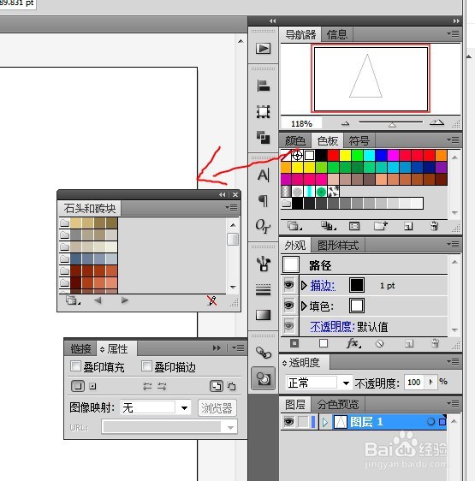This screenshot has width=475, height=481.
Task: Switch to the 链接 tab
Action: pyautogui.click(x=80, y=349)
